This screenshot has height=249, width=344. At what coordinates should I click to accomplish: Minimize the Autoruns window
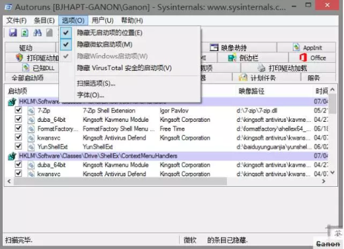[294, 6]
